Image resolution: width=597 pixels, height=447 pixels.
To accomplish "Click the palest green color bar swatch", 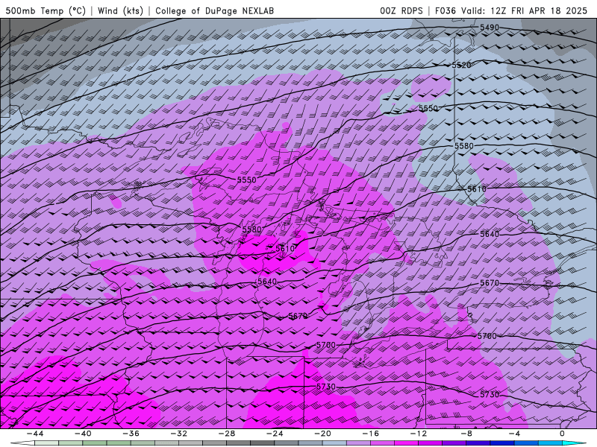I will (46, 443).
